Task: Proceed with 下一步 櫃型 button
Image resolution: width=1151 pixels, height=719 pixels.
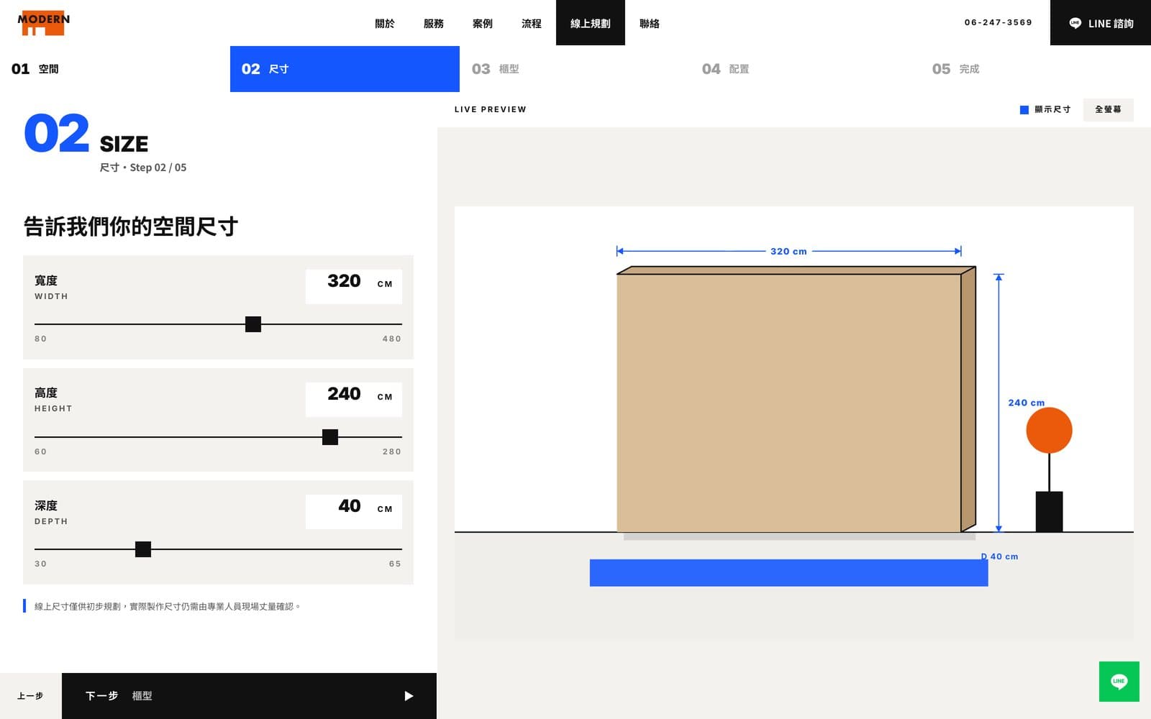Action: click(x=249, y=696)
